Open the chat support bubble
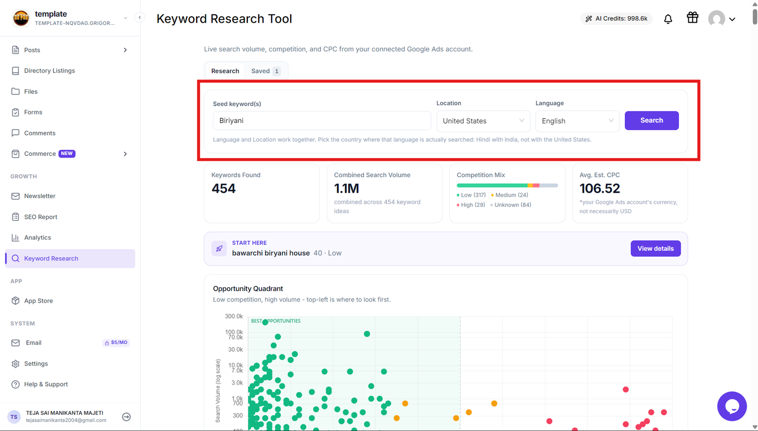 732,406
